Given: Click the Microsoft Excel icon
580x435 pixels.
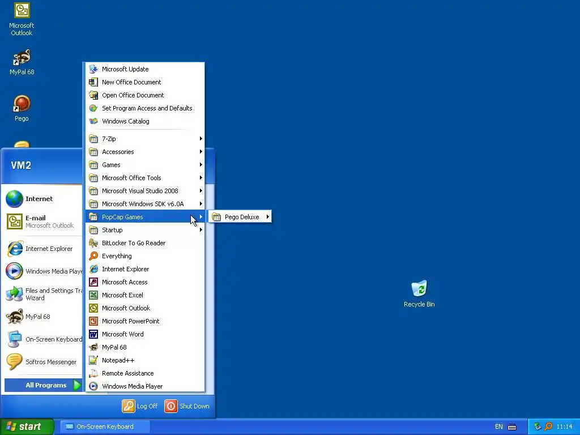Looking at the screenshot, I should [x=93, y=295].
